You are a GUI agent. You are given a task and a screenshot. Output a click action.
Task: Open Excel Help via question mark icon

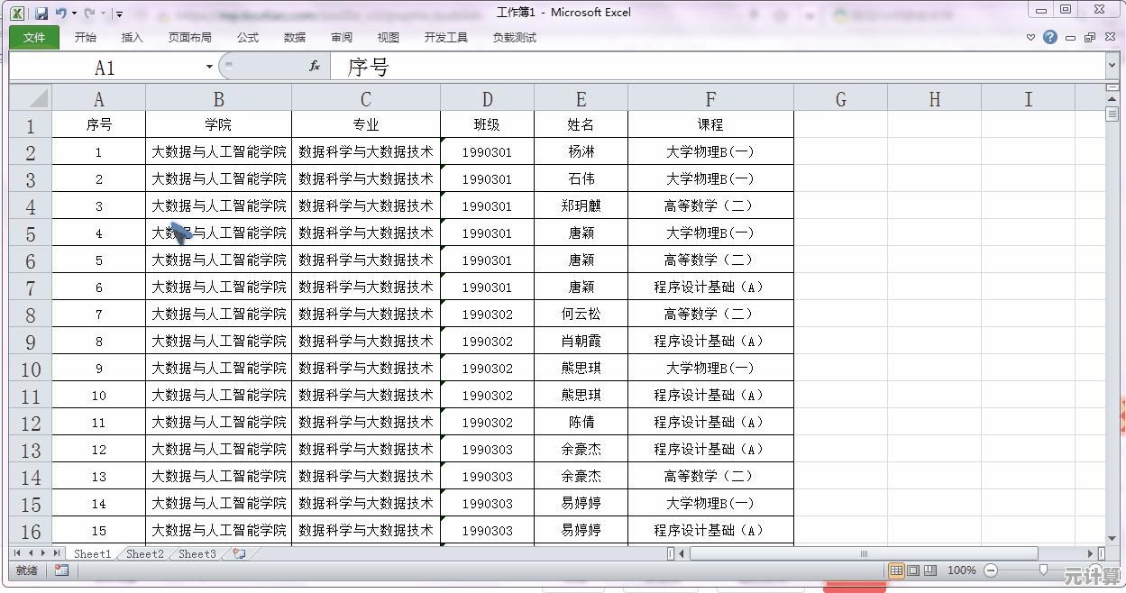pos(1050,37)
